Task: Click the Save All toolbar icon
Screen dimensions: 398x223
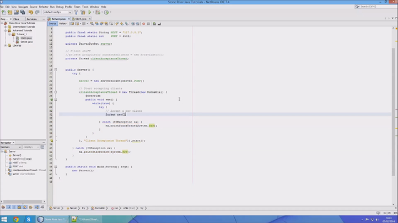Action: 23,12
